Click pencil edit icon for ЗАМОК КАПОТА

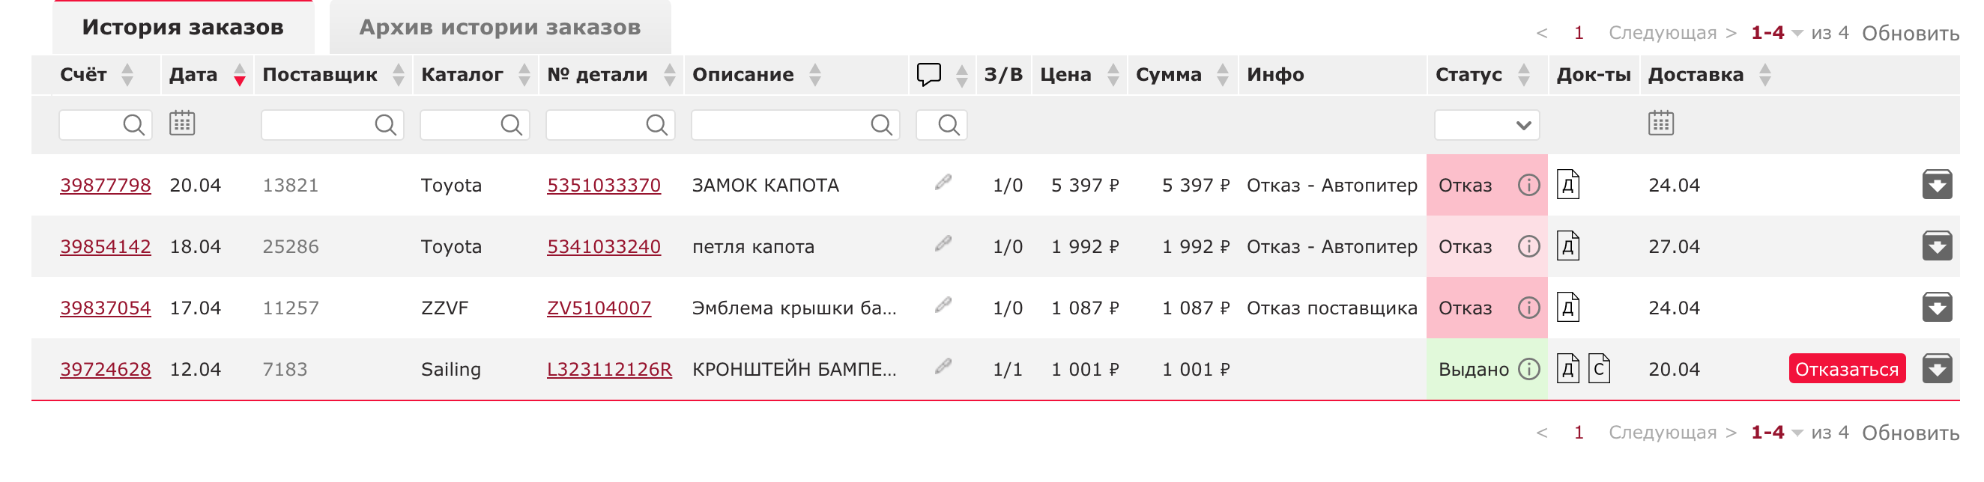[943, 183]
